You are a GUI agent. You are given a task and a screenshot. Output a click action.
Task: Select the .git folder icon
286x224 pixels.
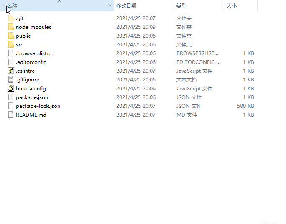coord(11,18)
